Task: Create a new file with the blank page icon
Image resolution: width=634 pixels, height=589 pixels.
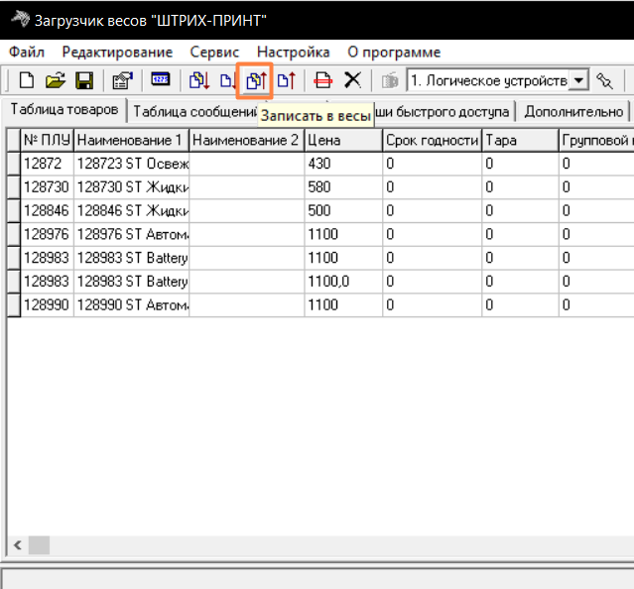Action: pos(27,80)
